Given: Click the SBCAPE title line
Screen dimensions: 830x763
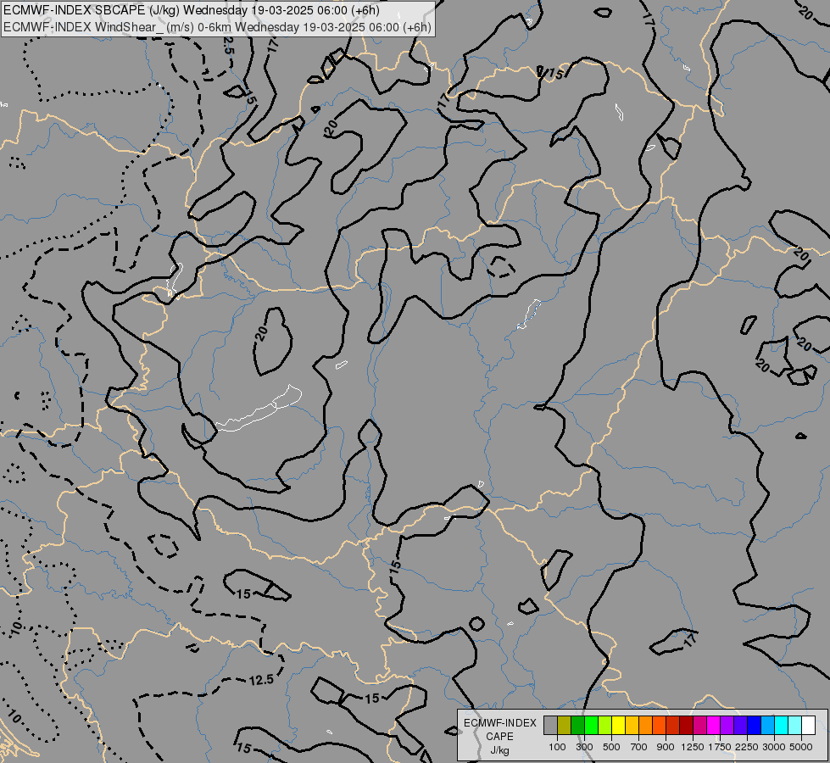Looking at the screenshot, I should pyautogui.click(x=191, y=10).
